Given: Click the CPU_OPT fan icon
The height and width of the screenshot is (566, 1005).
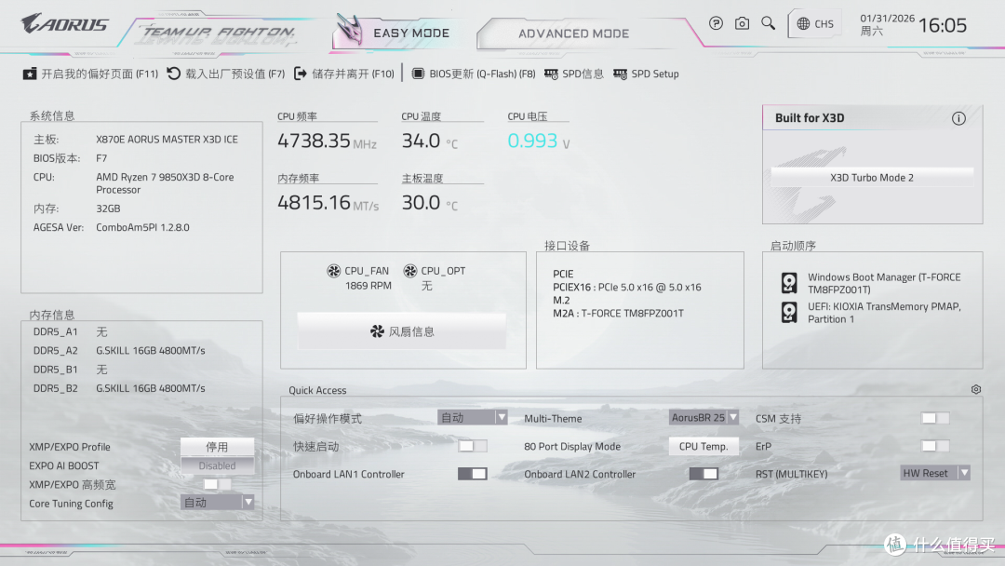Looking at the screenshot, I should [x=410, y=271].
